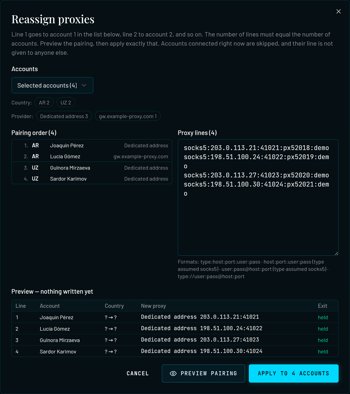The height and width of the screenshot is (394, 350).
Task: Select Gulnora Mirzaeva in pairing order list
Action: click(92, 168)
